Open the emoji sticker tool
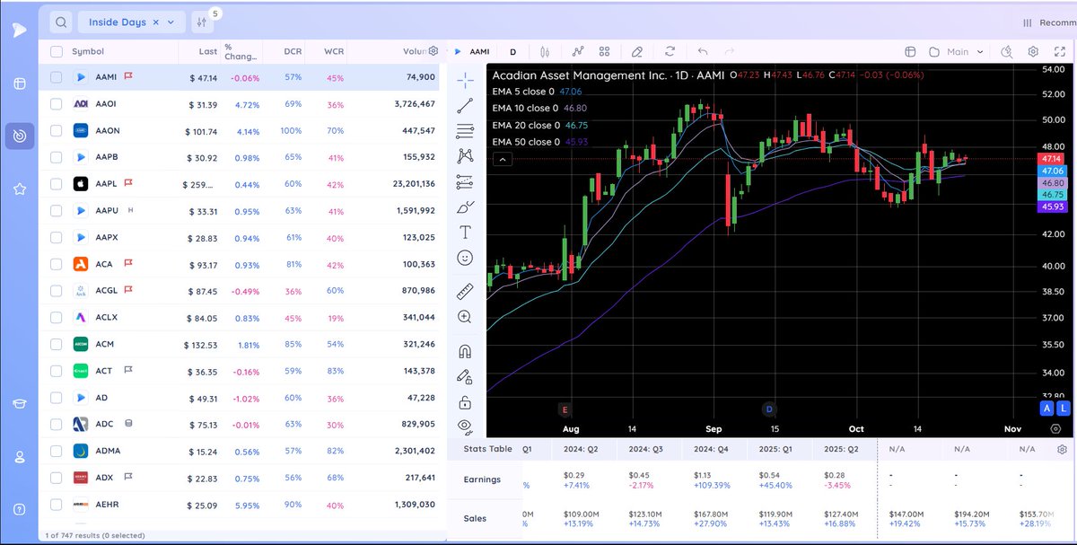 point(465,258)
